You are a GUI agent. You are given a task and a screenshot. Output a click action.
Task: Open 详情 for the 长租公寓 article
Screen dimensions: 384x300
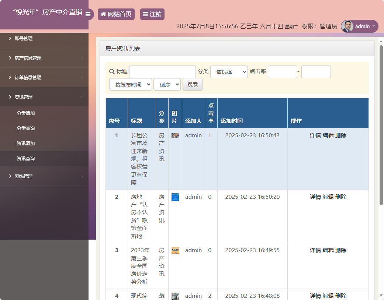pyautogui.click(x=315, y=135)
